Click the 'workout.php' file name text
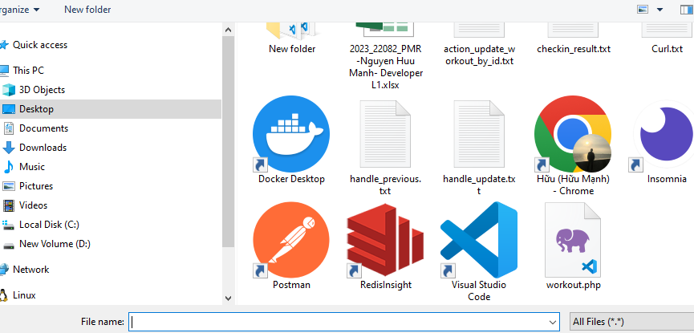The height and width of the screenshot is (333, 694). 573,285
